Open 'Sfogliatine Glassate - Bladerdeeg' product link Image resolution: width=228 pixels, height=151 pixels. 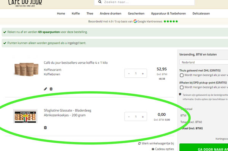coord(68,113)
